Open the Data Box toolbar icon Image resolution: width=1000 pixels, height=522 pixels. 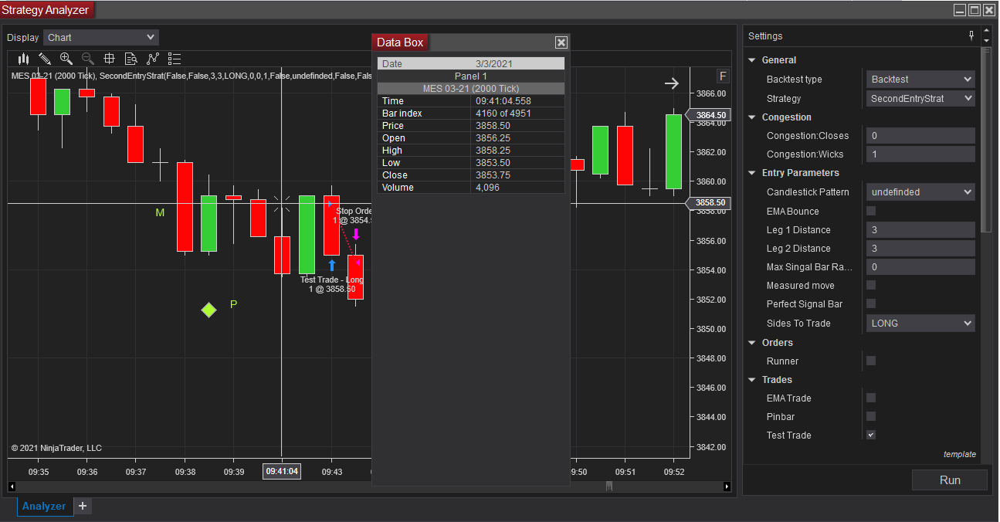coord(131,59)
